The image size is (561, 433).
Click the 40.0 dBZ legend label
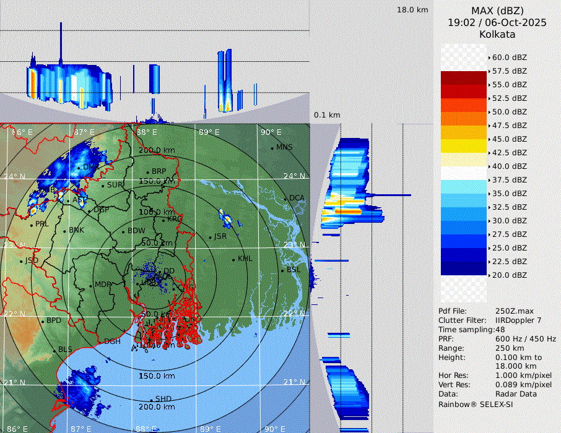[x=509, y=166]
